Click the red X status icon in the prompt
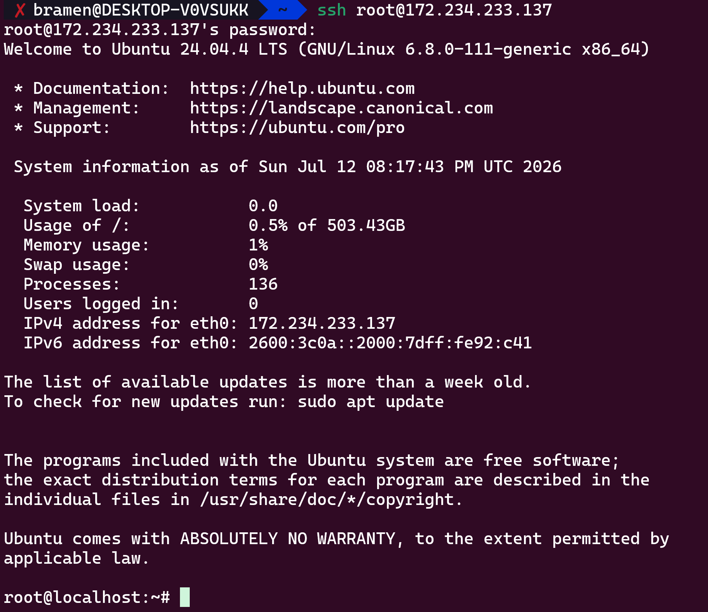This screenshot has height=612, width=708. (x=20, y=10)
